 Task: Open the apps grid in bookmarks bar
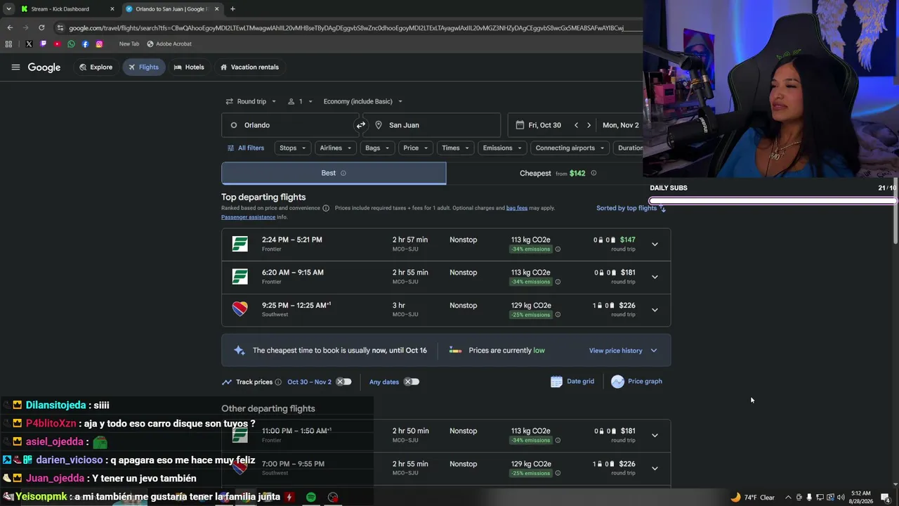(8, 44)
